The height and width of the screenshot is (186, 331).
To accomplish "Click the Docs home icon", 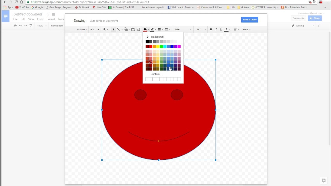I will pos(5,16).
